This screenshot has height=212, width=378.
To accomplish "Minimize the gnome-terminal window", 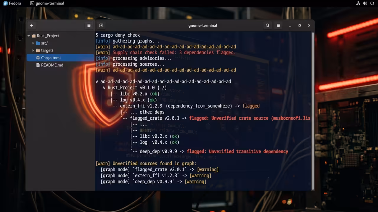I will click(x=290, y=26).
